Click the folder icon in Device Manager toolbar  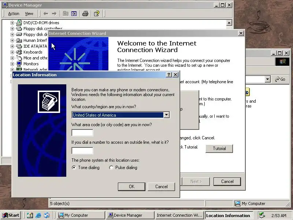coord(66,14)
